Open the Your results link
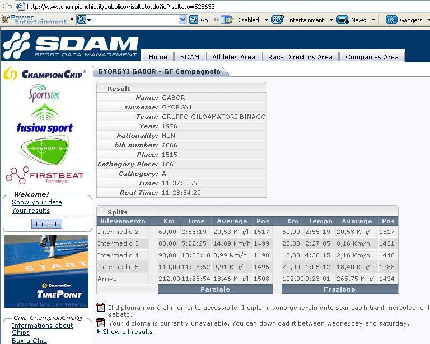430x344 pixels. (31, 211)
